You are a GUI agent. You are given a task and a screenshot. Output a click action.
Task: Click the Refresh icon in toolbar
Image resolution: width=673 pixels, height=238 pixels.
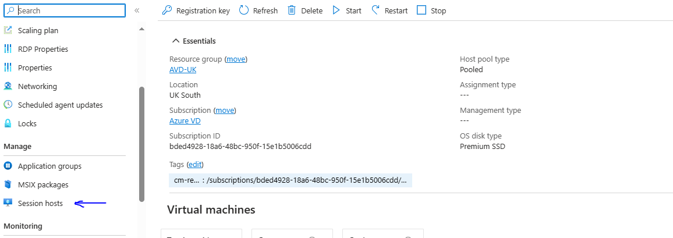(244, 10)
